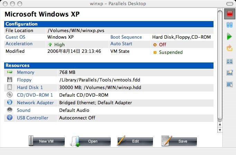Open USB Controller settings link

click(33, 118)
